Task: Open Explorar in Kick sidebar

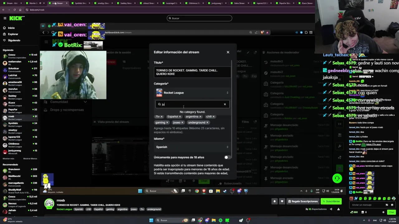Action: [x=13, y=34]
